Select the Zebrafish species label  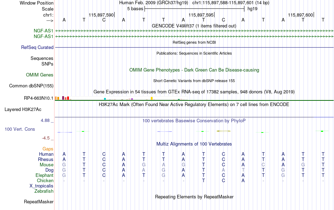(x=44, y=191)
